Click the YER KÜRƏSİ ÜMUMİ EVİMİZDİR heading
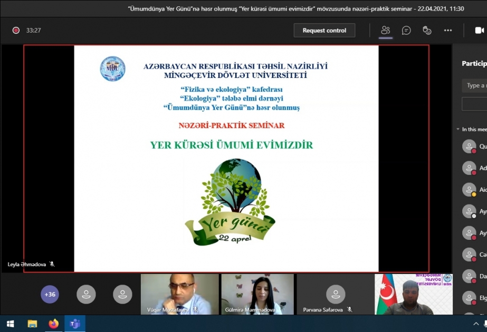The image size is (487, 332). [x=232, y=145]
